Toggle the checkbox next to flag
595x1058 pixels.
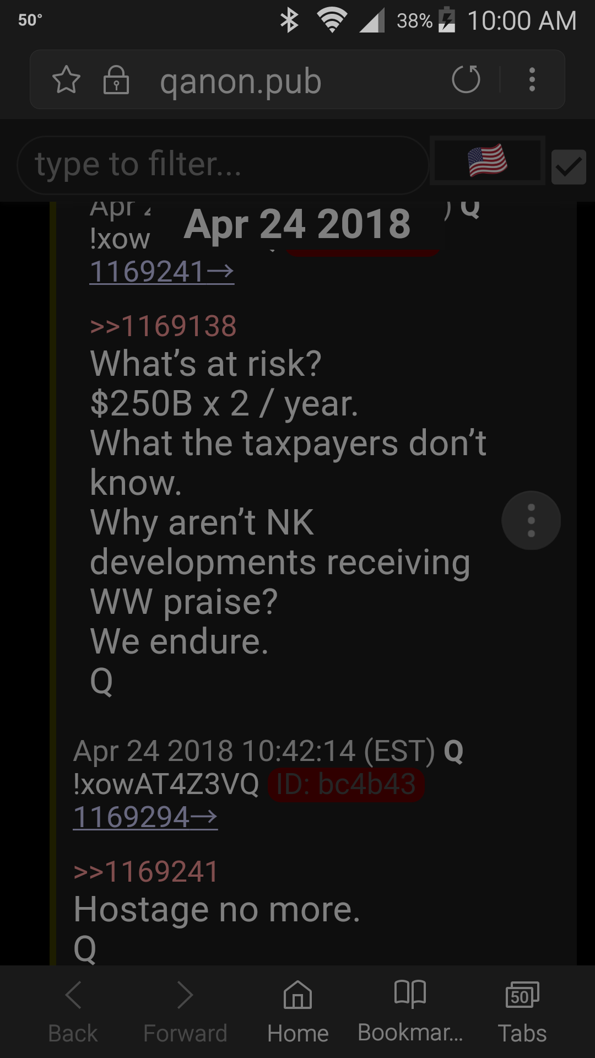[x=569, y=167]
